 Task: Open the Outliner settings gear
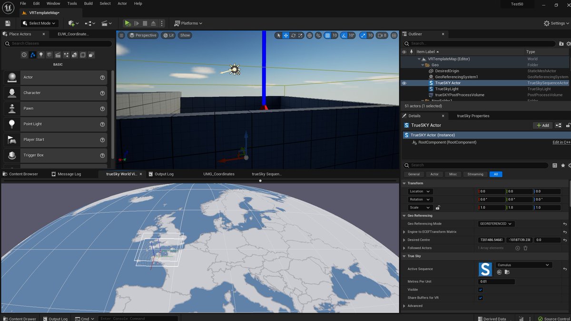click(x=568, y=43)
